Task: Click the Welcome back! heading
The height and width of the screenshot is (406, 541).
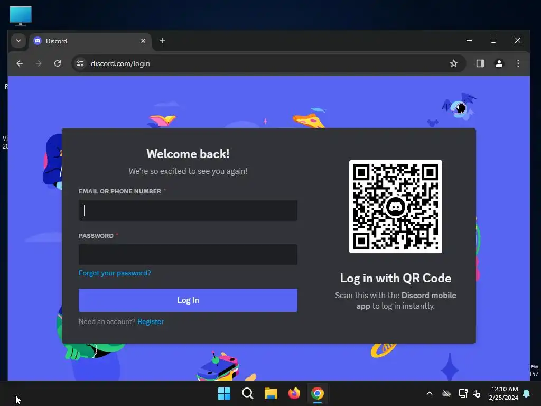Action: coord(188,154)
